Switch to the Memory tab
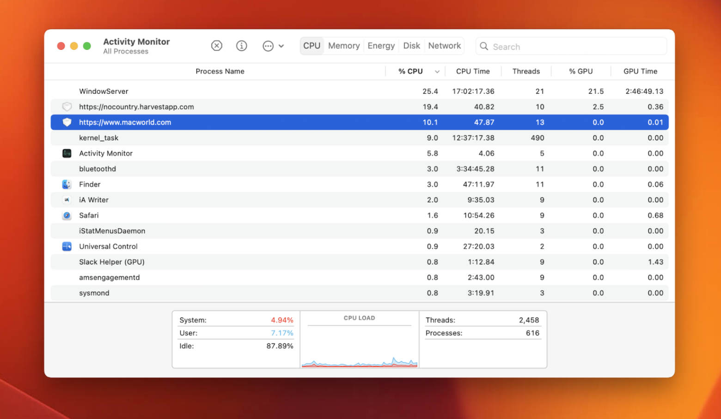The height and width of the screenshot is (419, 721). tap(343, 46)
